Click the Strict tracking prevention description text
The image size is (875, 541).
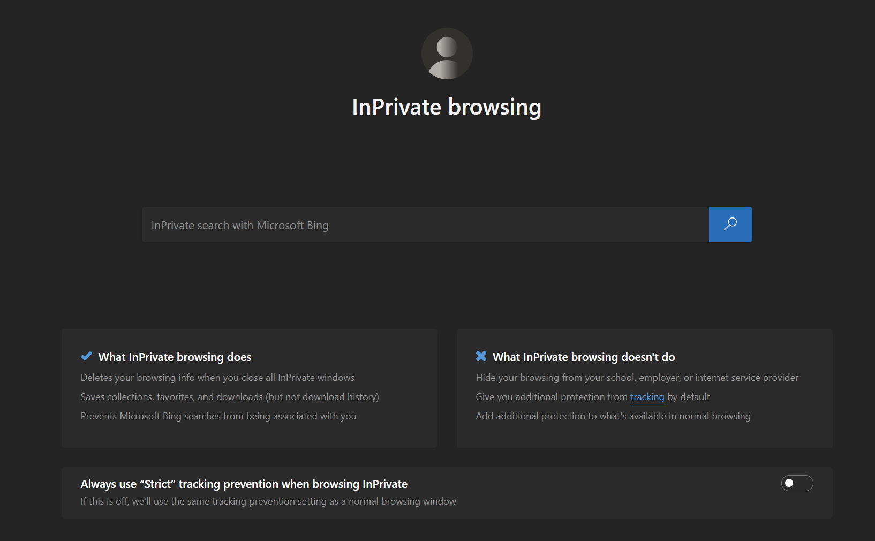(268, 501)
